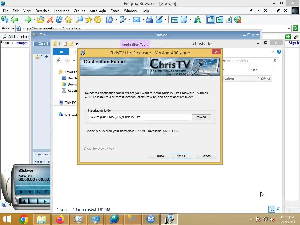Click the ExoSee Search button
300x225 pixels.
[42, 44]
